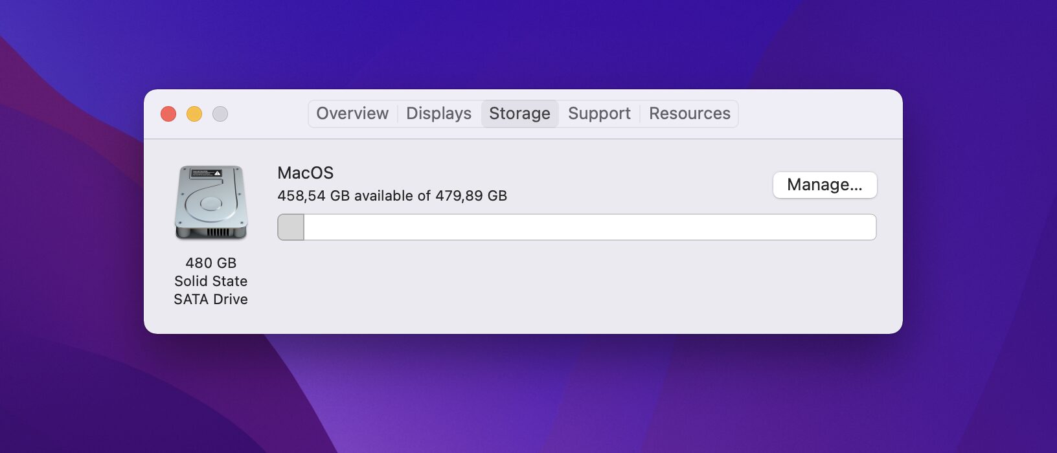Click the SATA Drive label text
The width and height of the screenshot is (1057, 453).
211,299
